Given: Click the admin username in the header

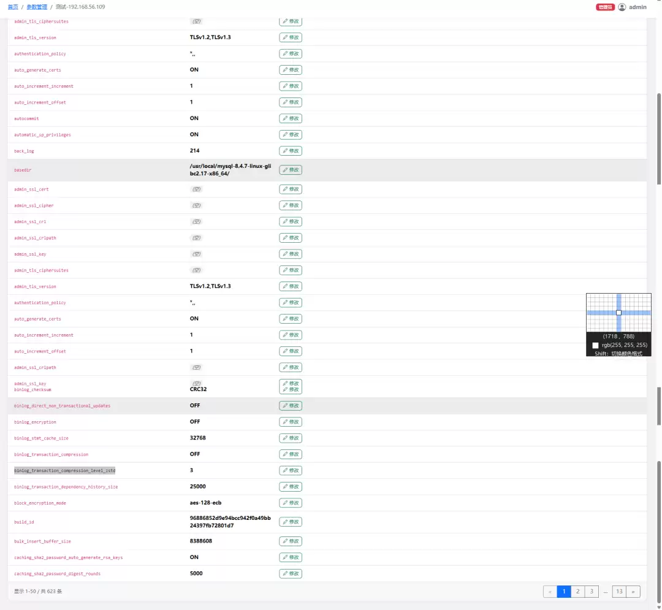Looking at the screenshot, I should pyautogui.click(x=637, y=7).
